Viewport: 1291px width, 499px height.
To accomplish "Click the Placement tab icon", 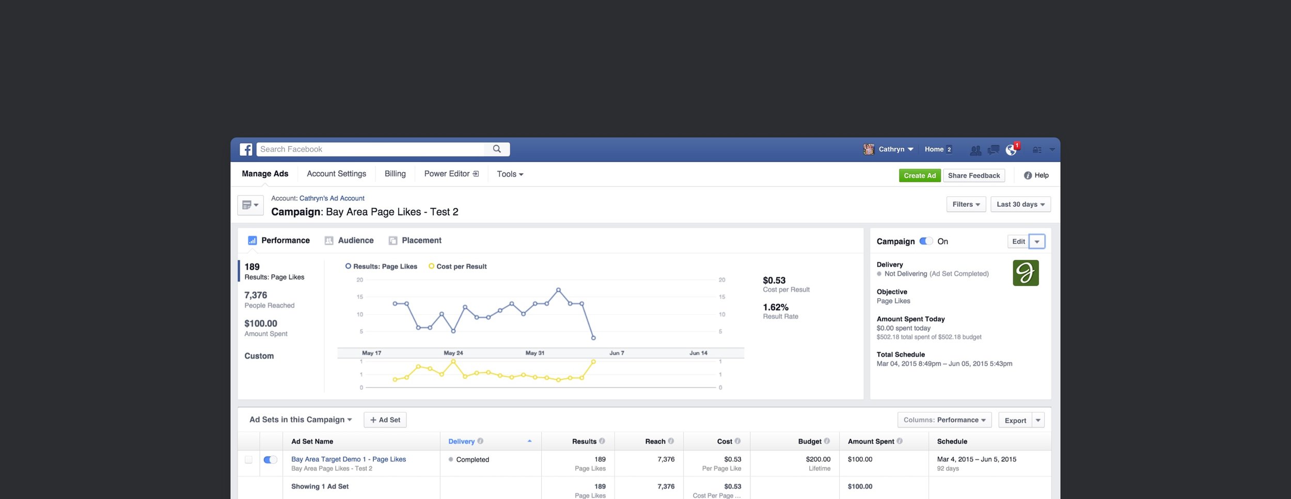I will point(393,241).
